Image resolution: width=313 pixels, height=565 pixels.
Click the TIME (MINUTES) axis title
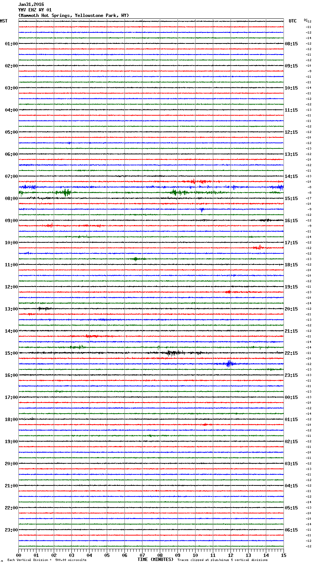[x=155, y=559]
